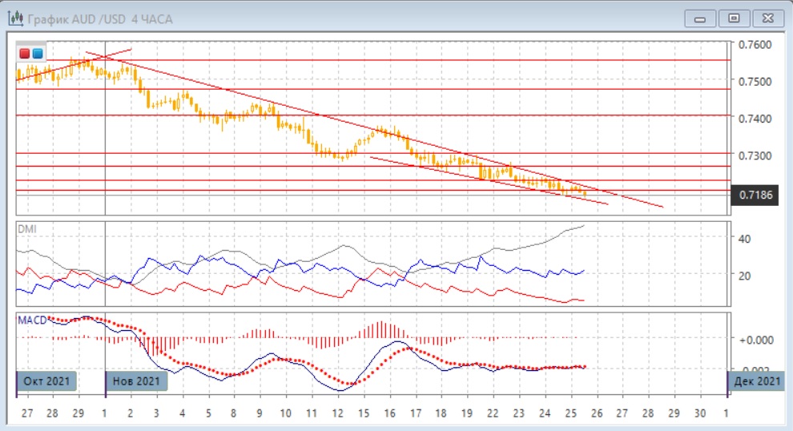Maximize the AUD/USD chart window
Image resolution: width=793 pixels, height=431 pixels.
[733, 18]
